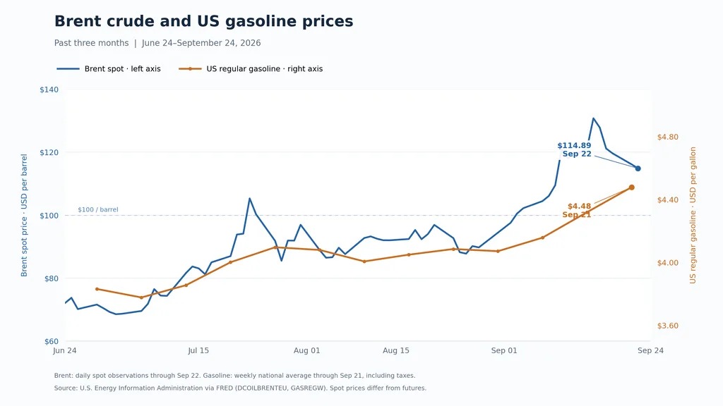
Task: Click the Aug 15 x-axis tick label
Action: pyautogui.click(x=395, y=351)
